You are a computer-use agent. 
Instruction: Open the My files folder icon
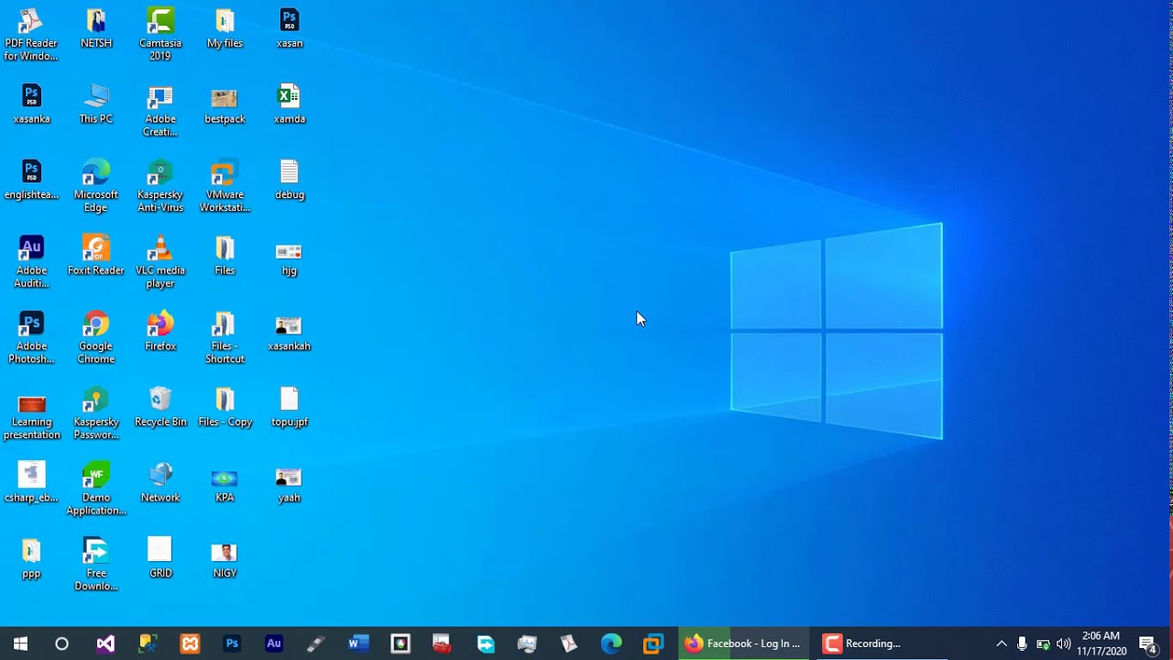(x=225, y=28)
